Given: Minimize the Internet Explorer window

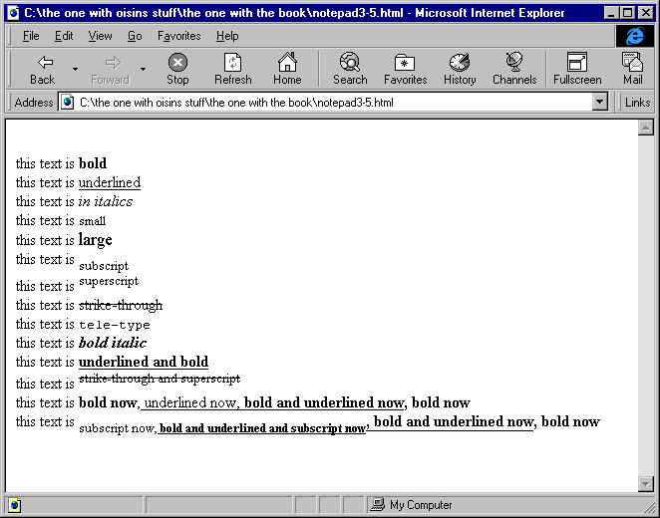Looking at the screenshot, I should coord(611,13).
